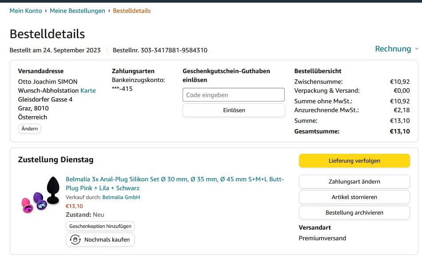Click the reorder icon in Nochmals kaufen
Viewport: 422px width, 258px height.
75,240
